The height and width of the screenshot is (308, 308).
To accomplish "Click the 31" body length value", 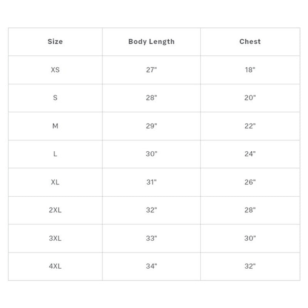I will [151, 182].
